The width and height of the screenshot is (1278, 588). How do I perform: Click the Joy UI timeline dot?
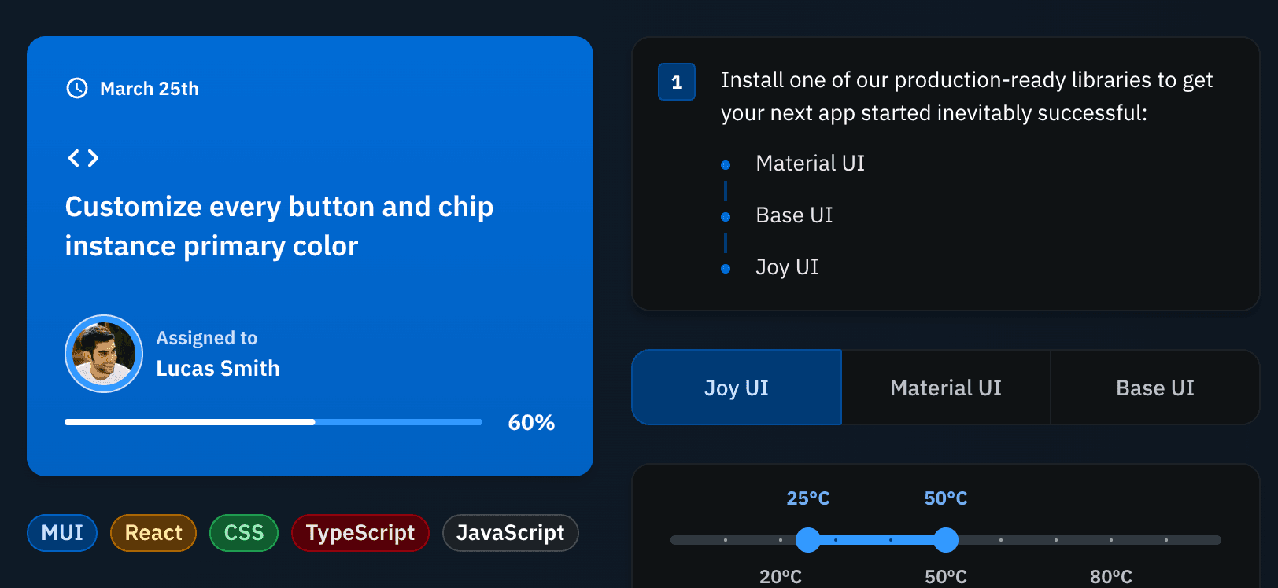[x=726, y=269]
